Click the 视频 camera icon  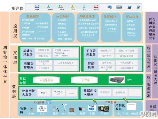pyautogui.click(x=82, y=109)
